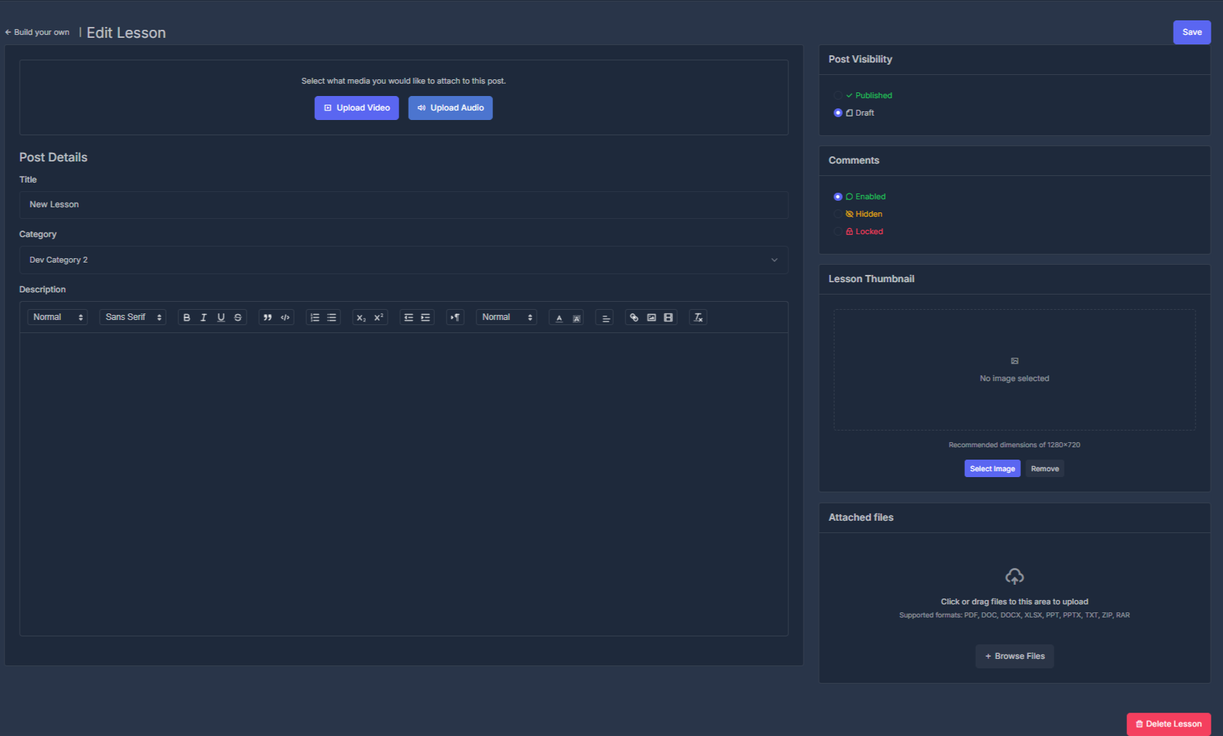Insert a link in the description
This screenshot has height=736, width=1223.
(x=633, y=317)
